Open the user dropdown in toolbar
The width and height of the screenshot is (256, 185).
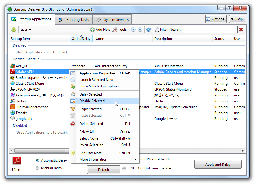click(26, 30)
